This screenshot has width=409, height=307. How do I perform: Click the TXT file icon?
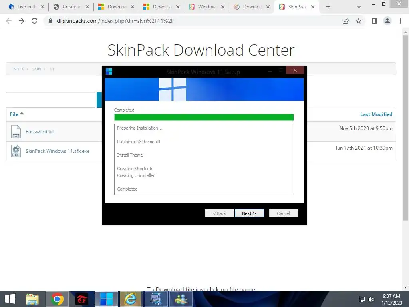(16, 131)
